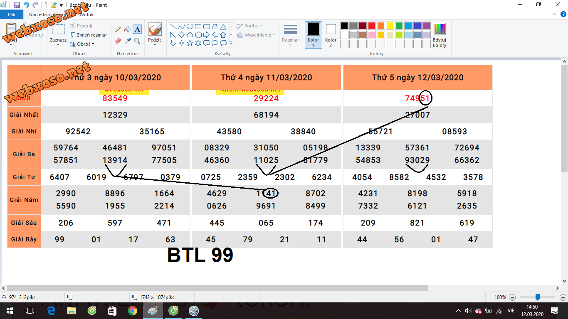The width and height of the screenshot is (568, 319).
Task: Open the Rozmiar line size dropdown
Action: click(290, 35)
